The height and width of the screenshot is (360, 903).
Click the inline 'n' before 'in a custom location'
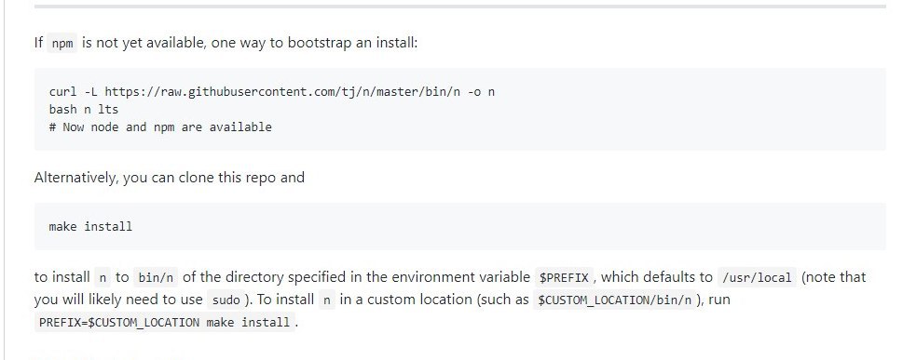click(326, 300)
